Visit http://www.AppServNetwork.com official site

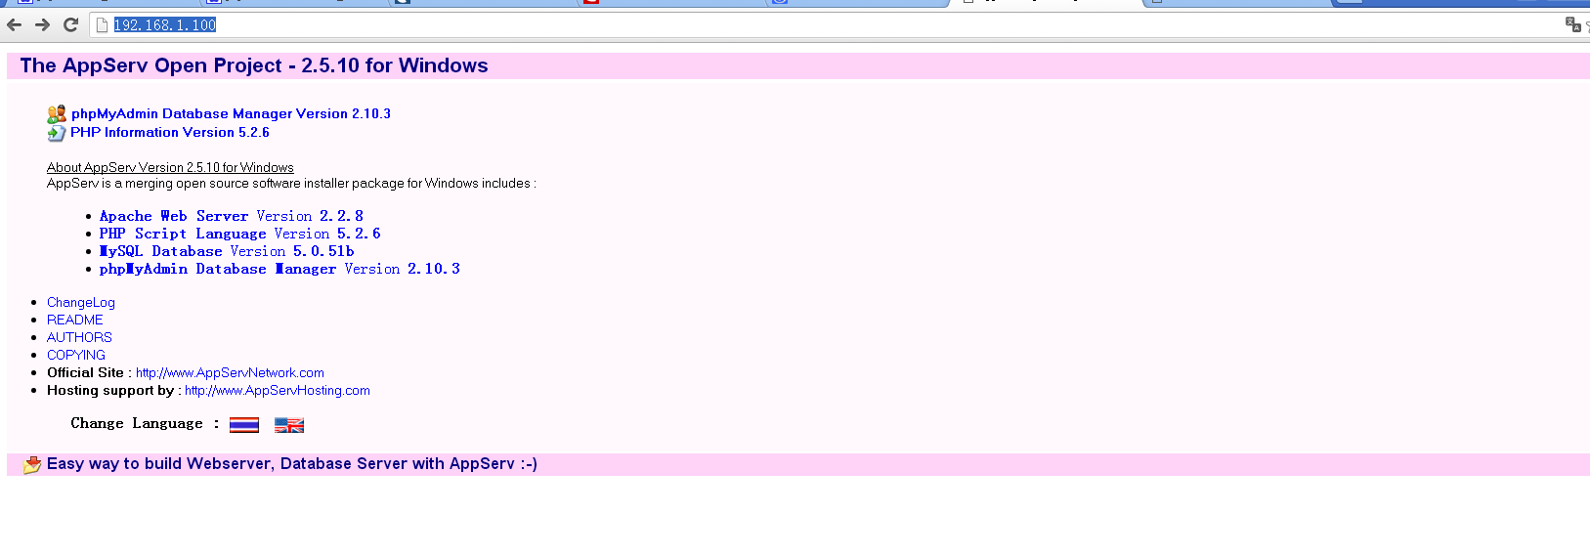[230, 373]
